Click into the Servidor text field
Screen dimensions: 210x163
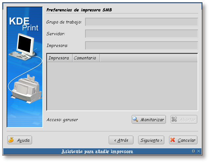tap(141, 34)
